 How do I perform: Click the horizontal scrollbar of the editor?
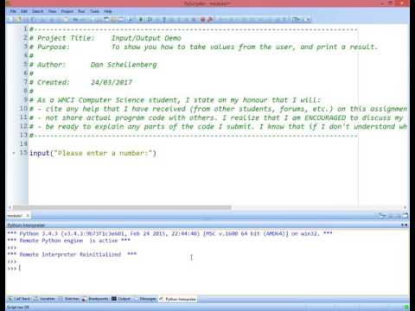click(122, 207)
